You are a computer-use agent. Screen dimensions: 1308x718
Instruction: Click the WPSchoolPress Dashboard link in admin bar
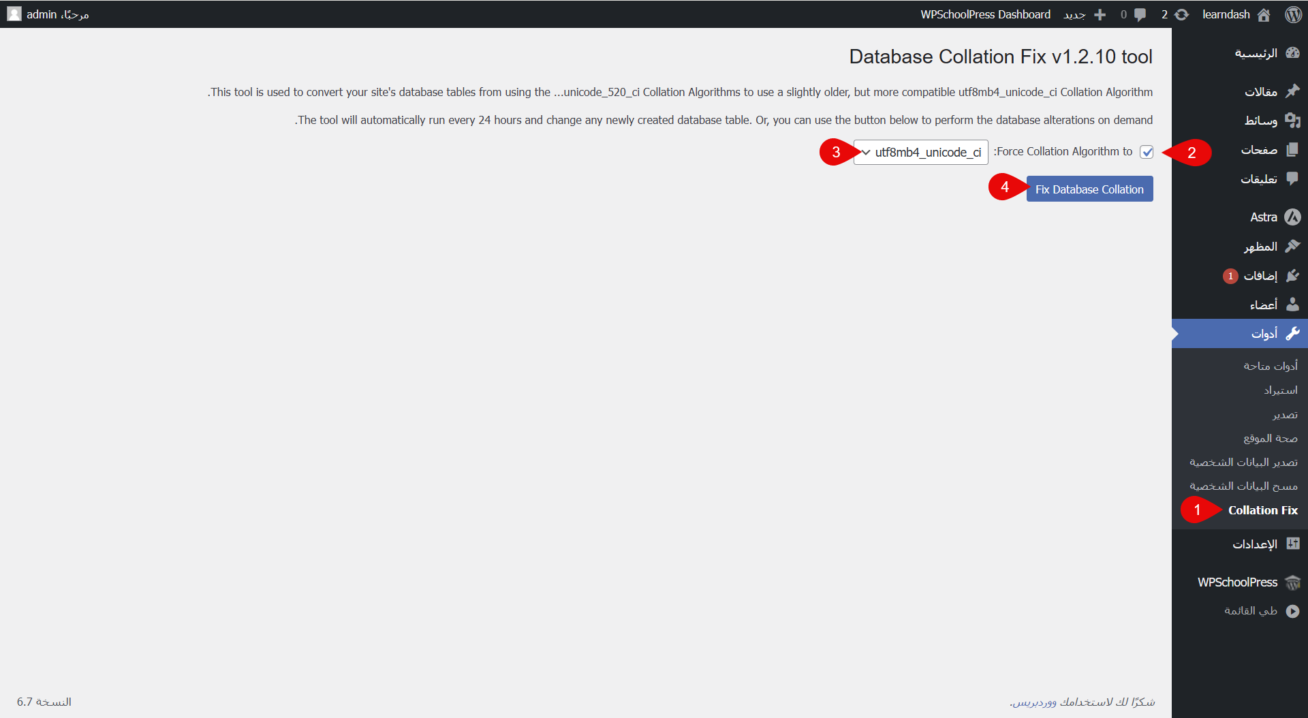point(985,14)
